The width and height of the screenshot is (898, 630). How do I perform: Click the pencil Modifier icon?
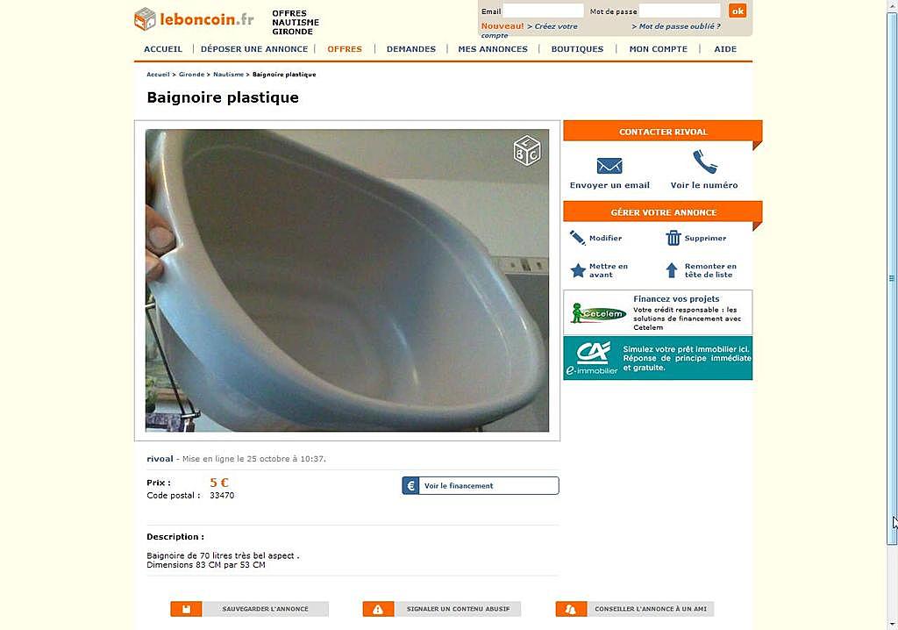pyautogui.click(x=577, y=238)
